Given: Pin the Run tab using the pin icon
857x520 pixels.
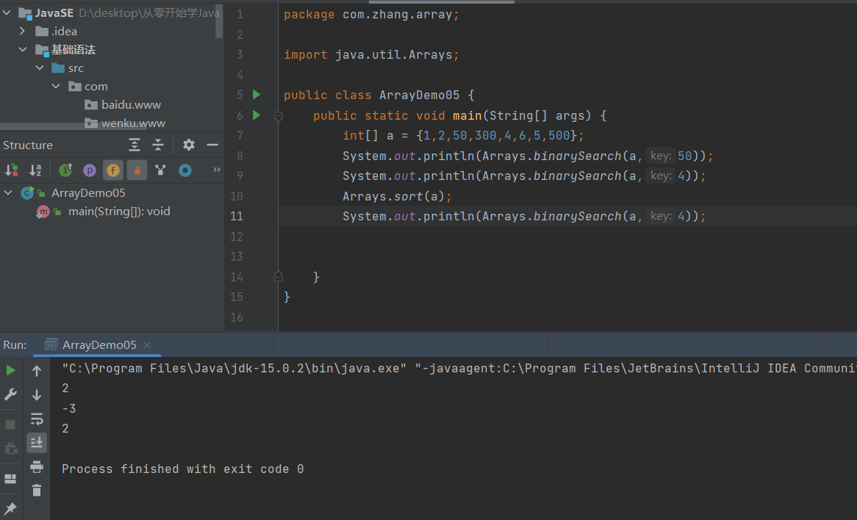Looking at the screenshot, I should (x=10, y=508).
